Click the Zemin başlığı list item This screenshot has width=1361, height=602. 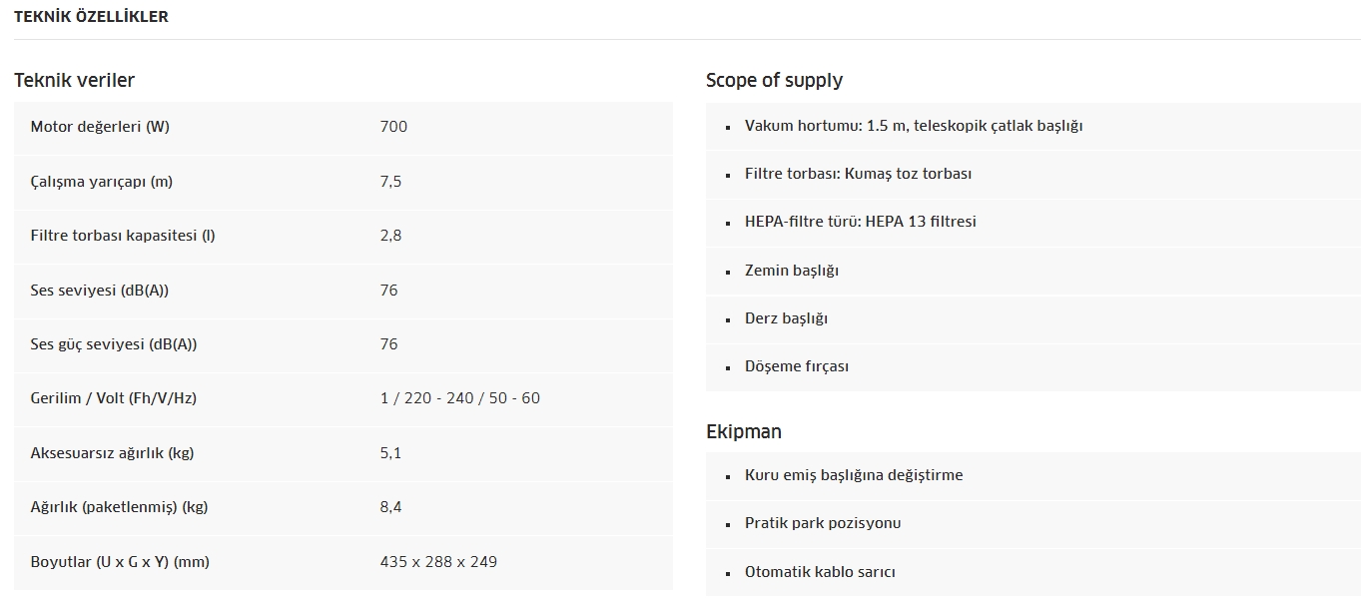[x=1033, y=271]
